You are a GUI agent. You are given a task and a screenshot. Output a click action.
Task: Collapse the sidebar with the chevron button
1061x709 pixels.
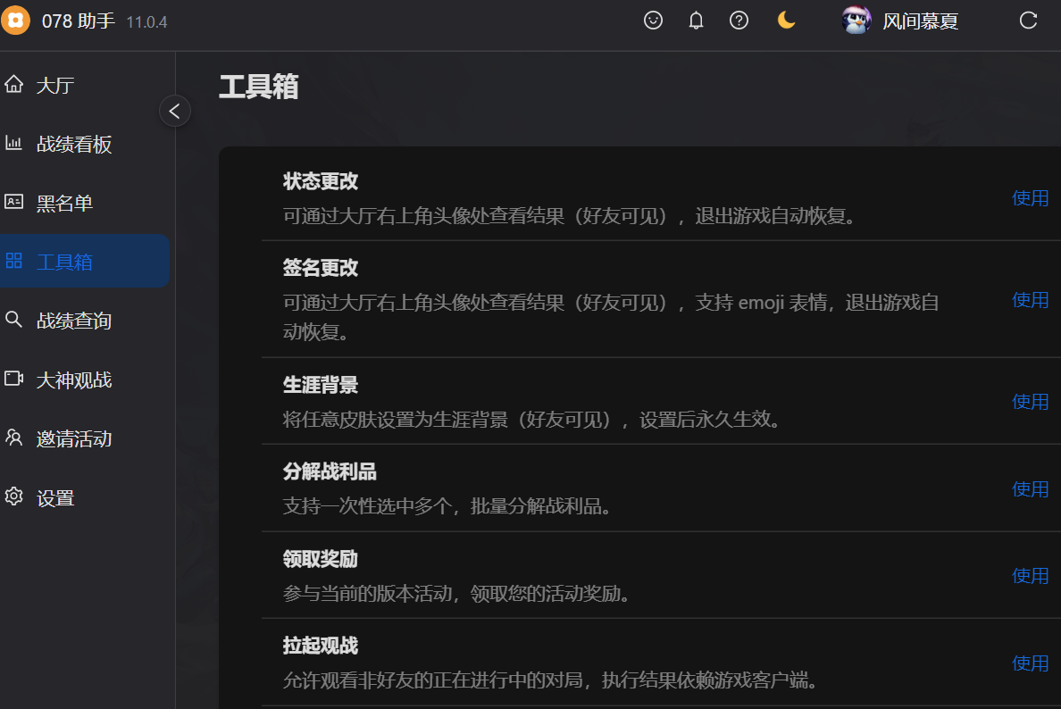(175, 111)
